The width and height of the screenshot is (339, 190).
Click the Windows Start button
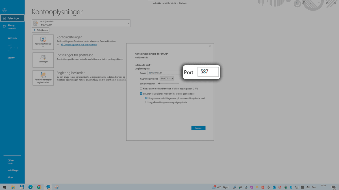point(5,187)
